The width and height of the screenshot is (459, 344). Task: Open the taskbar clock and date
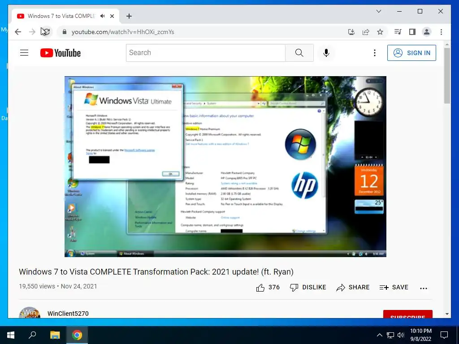420,335
